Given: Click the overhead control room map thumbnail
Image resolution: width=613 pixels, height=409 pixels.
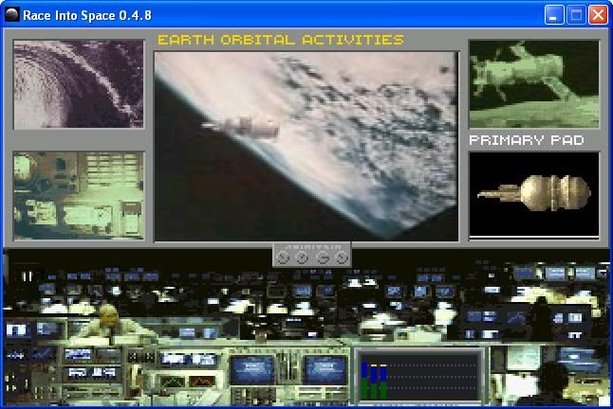Looking at the screenshot, I should (x=79, y=196).
